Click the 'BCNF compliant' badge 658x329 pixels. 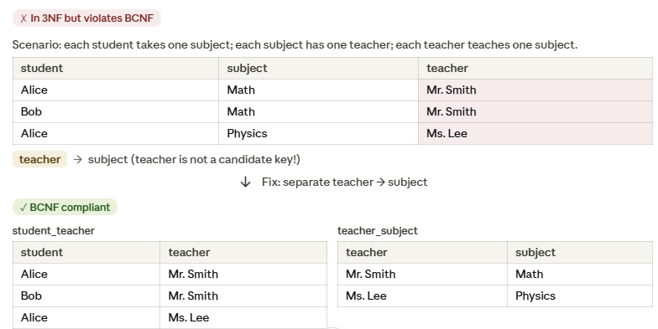65,208
